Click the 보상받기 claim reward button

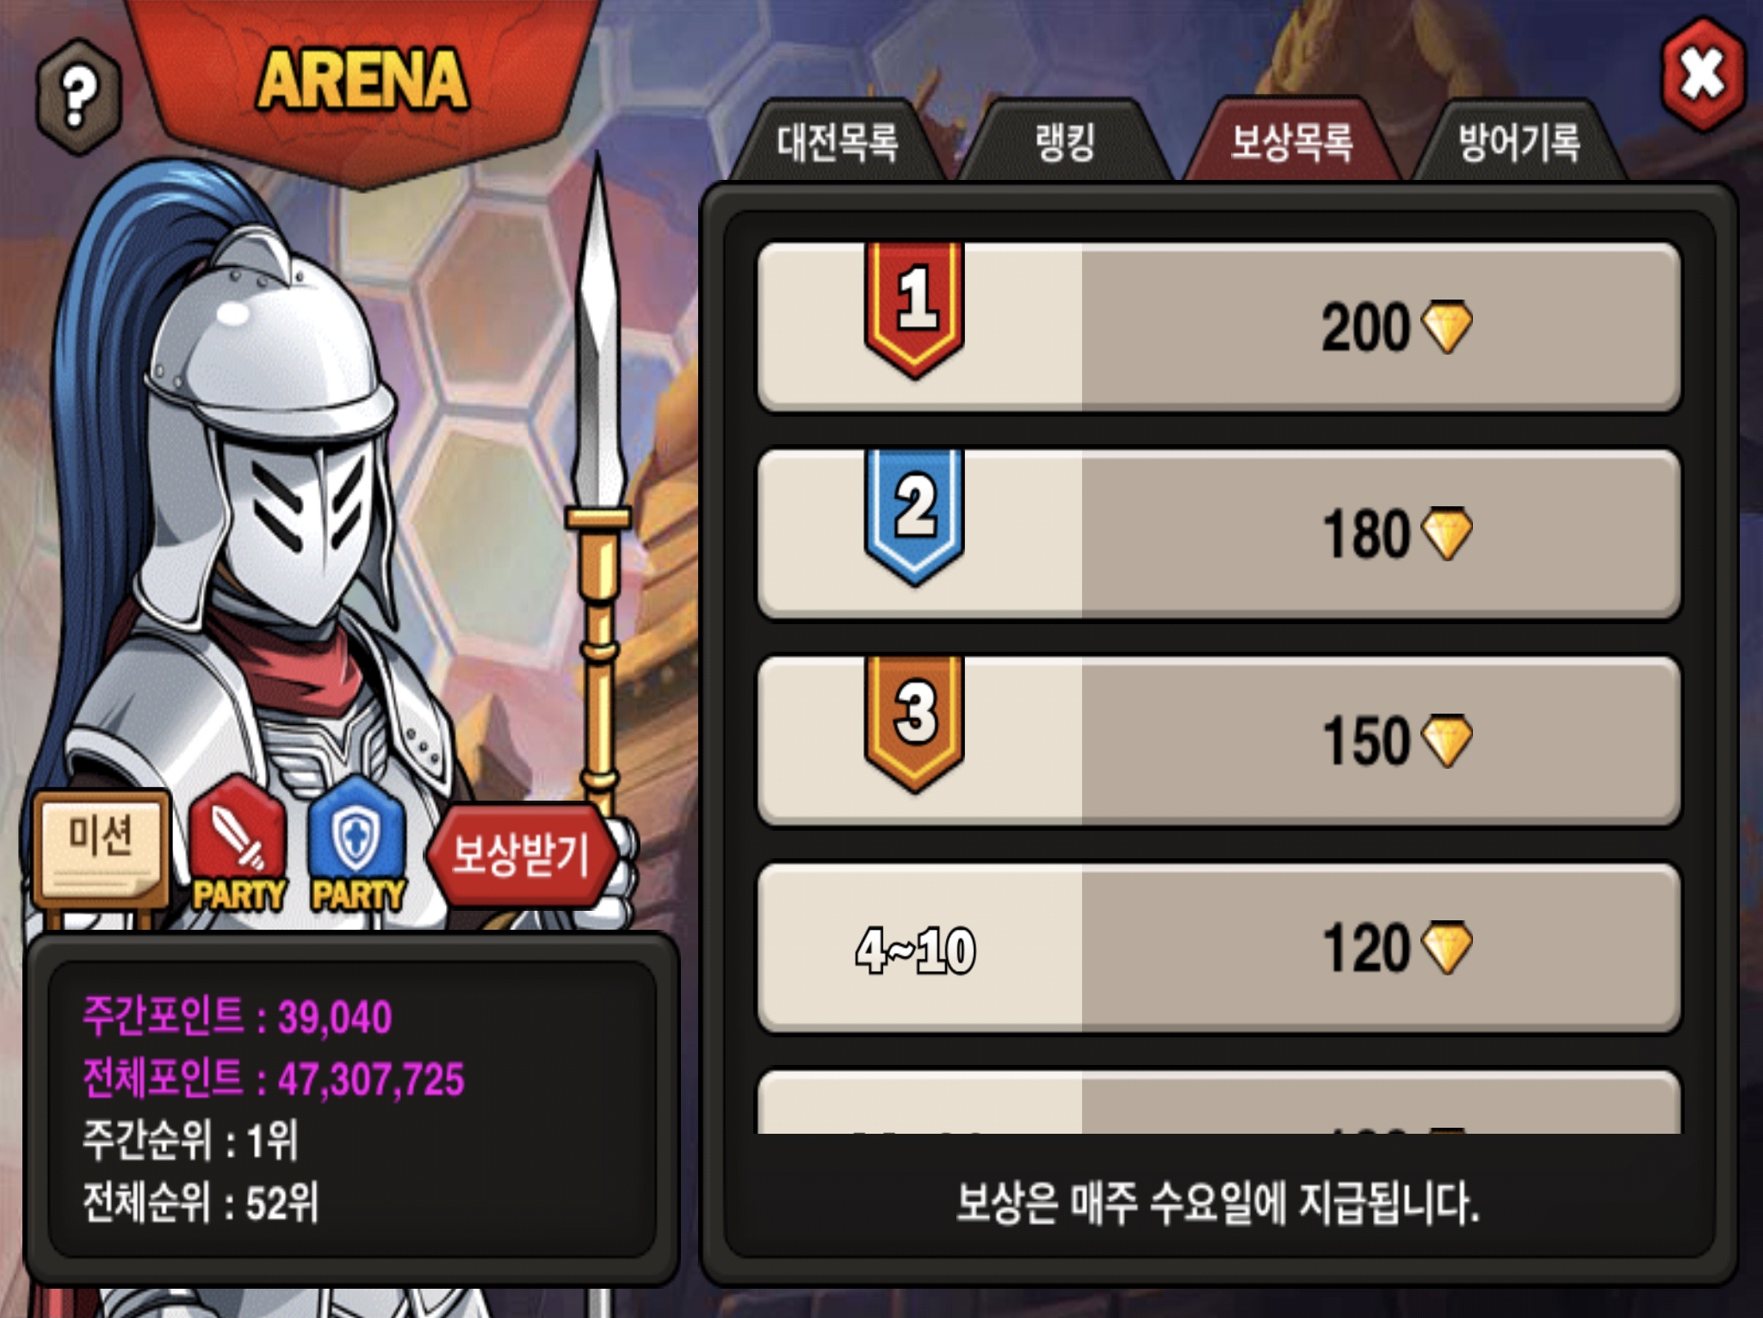point(522,855)
